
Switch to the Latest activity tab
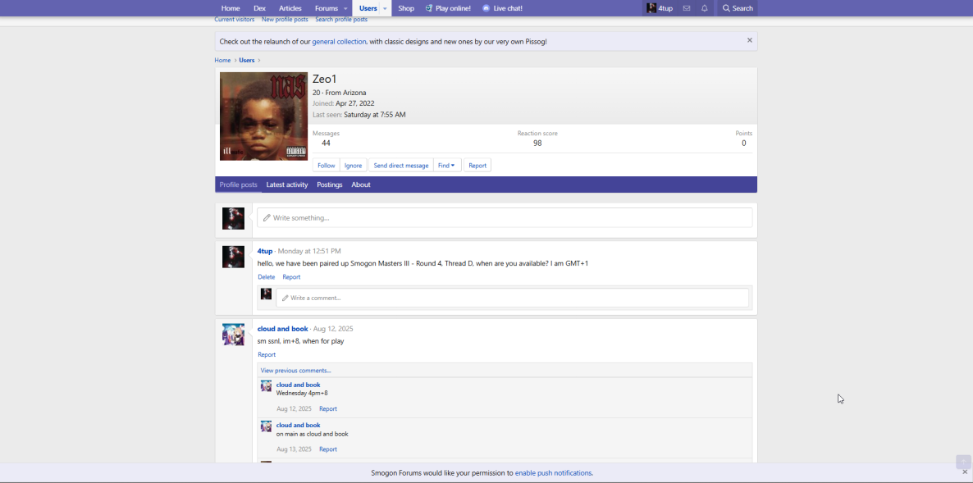[x=287, y=185]
